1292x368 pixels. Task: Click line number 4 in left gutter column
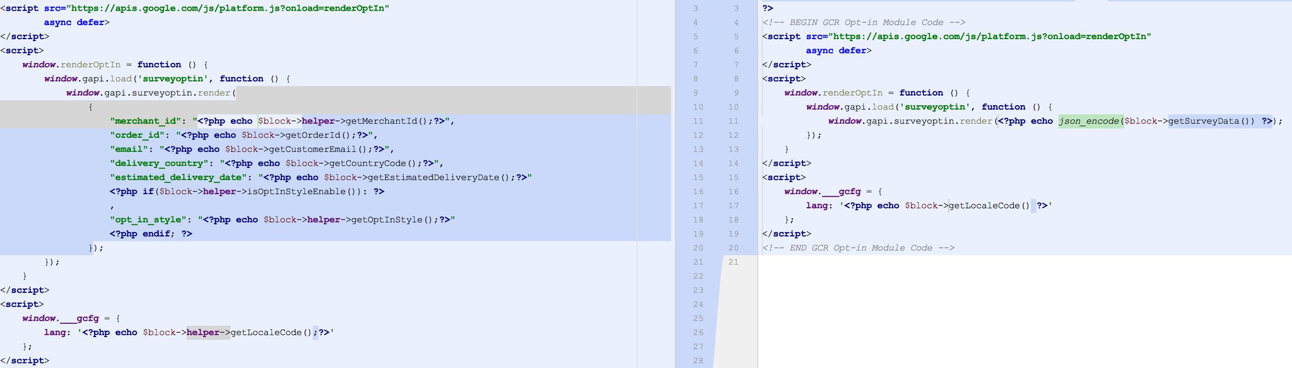click(x=696, y=22)
